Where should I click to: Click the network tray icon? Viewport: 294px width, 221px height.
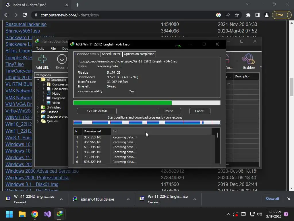(252, 214)
